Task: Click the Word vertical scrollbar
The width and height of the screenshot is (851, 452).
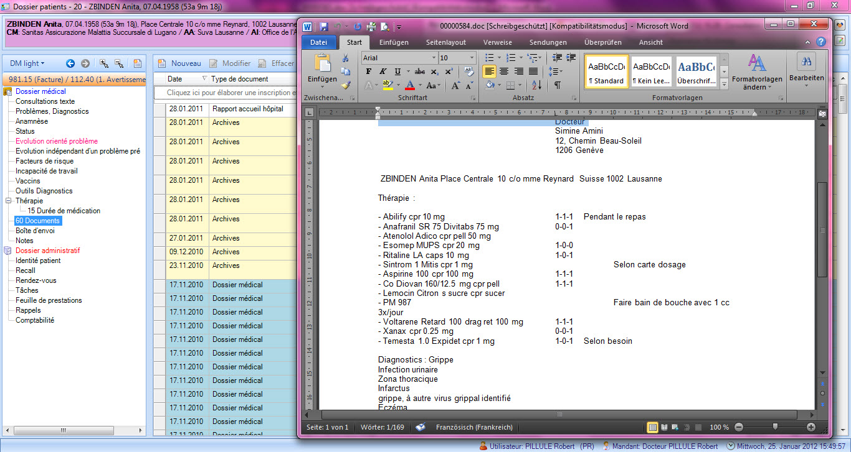Action: [x=822, y=230]
